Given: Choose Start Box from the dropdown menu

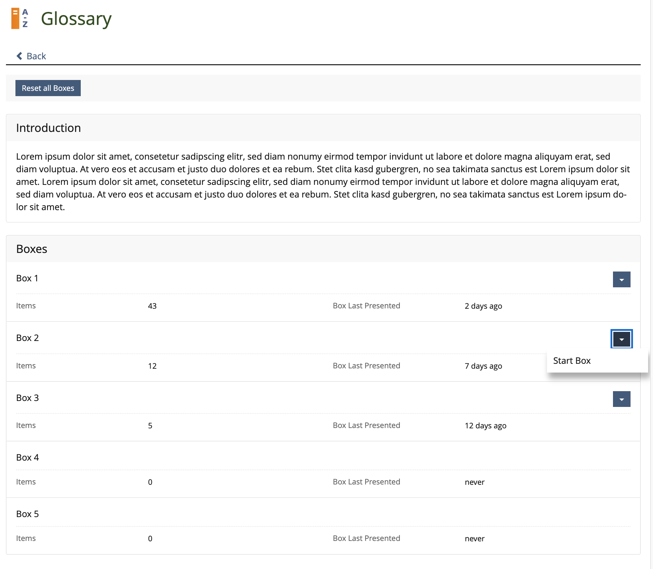Looking at the screenshot, I should (572, 361).
